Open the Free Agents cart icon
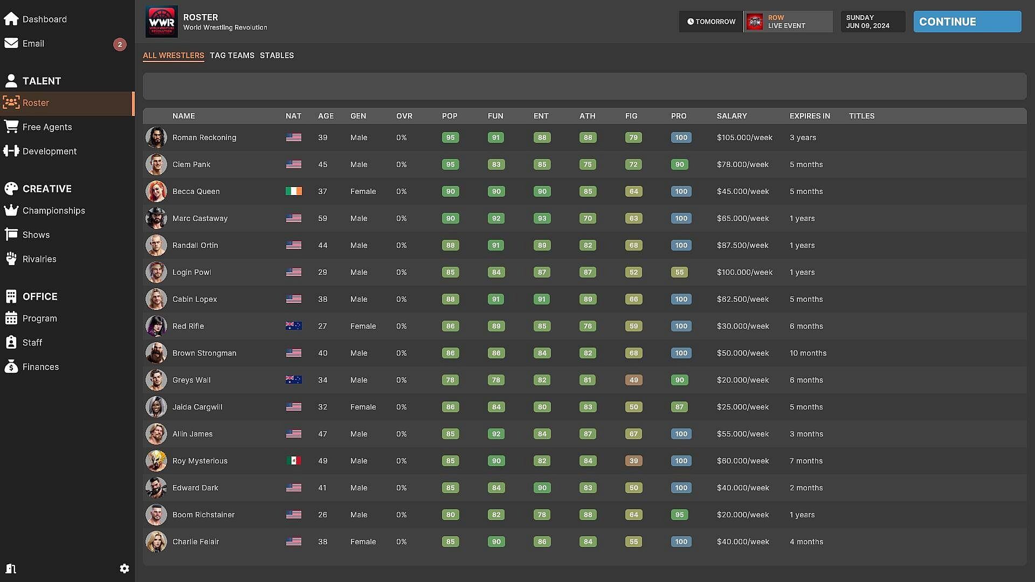 coord(11,127)
